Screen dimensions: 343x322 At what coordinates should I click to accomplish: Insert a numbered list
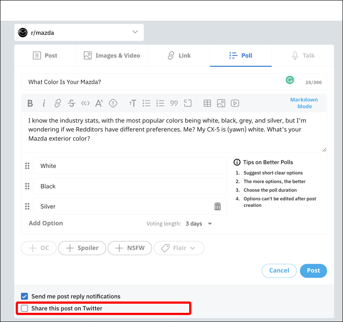coord(160,103)
